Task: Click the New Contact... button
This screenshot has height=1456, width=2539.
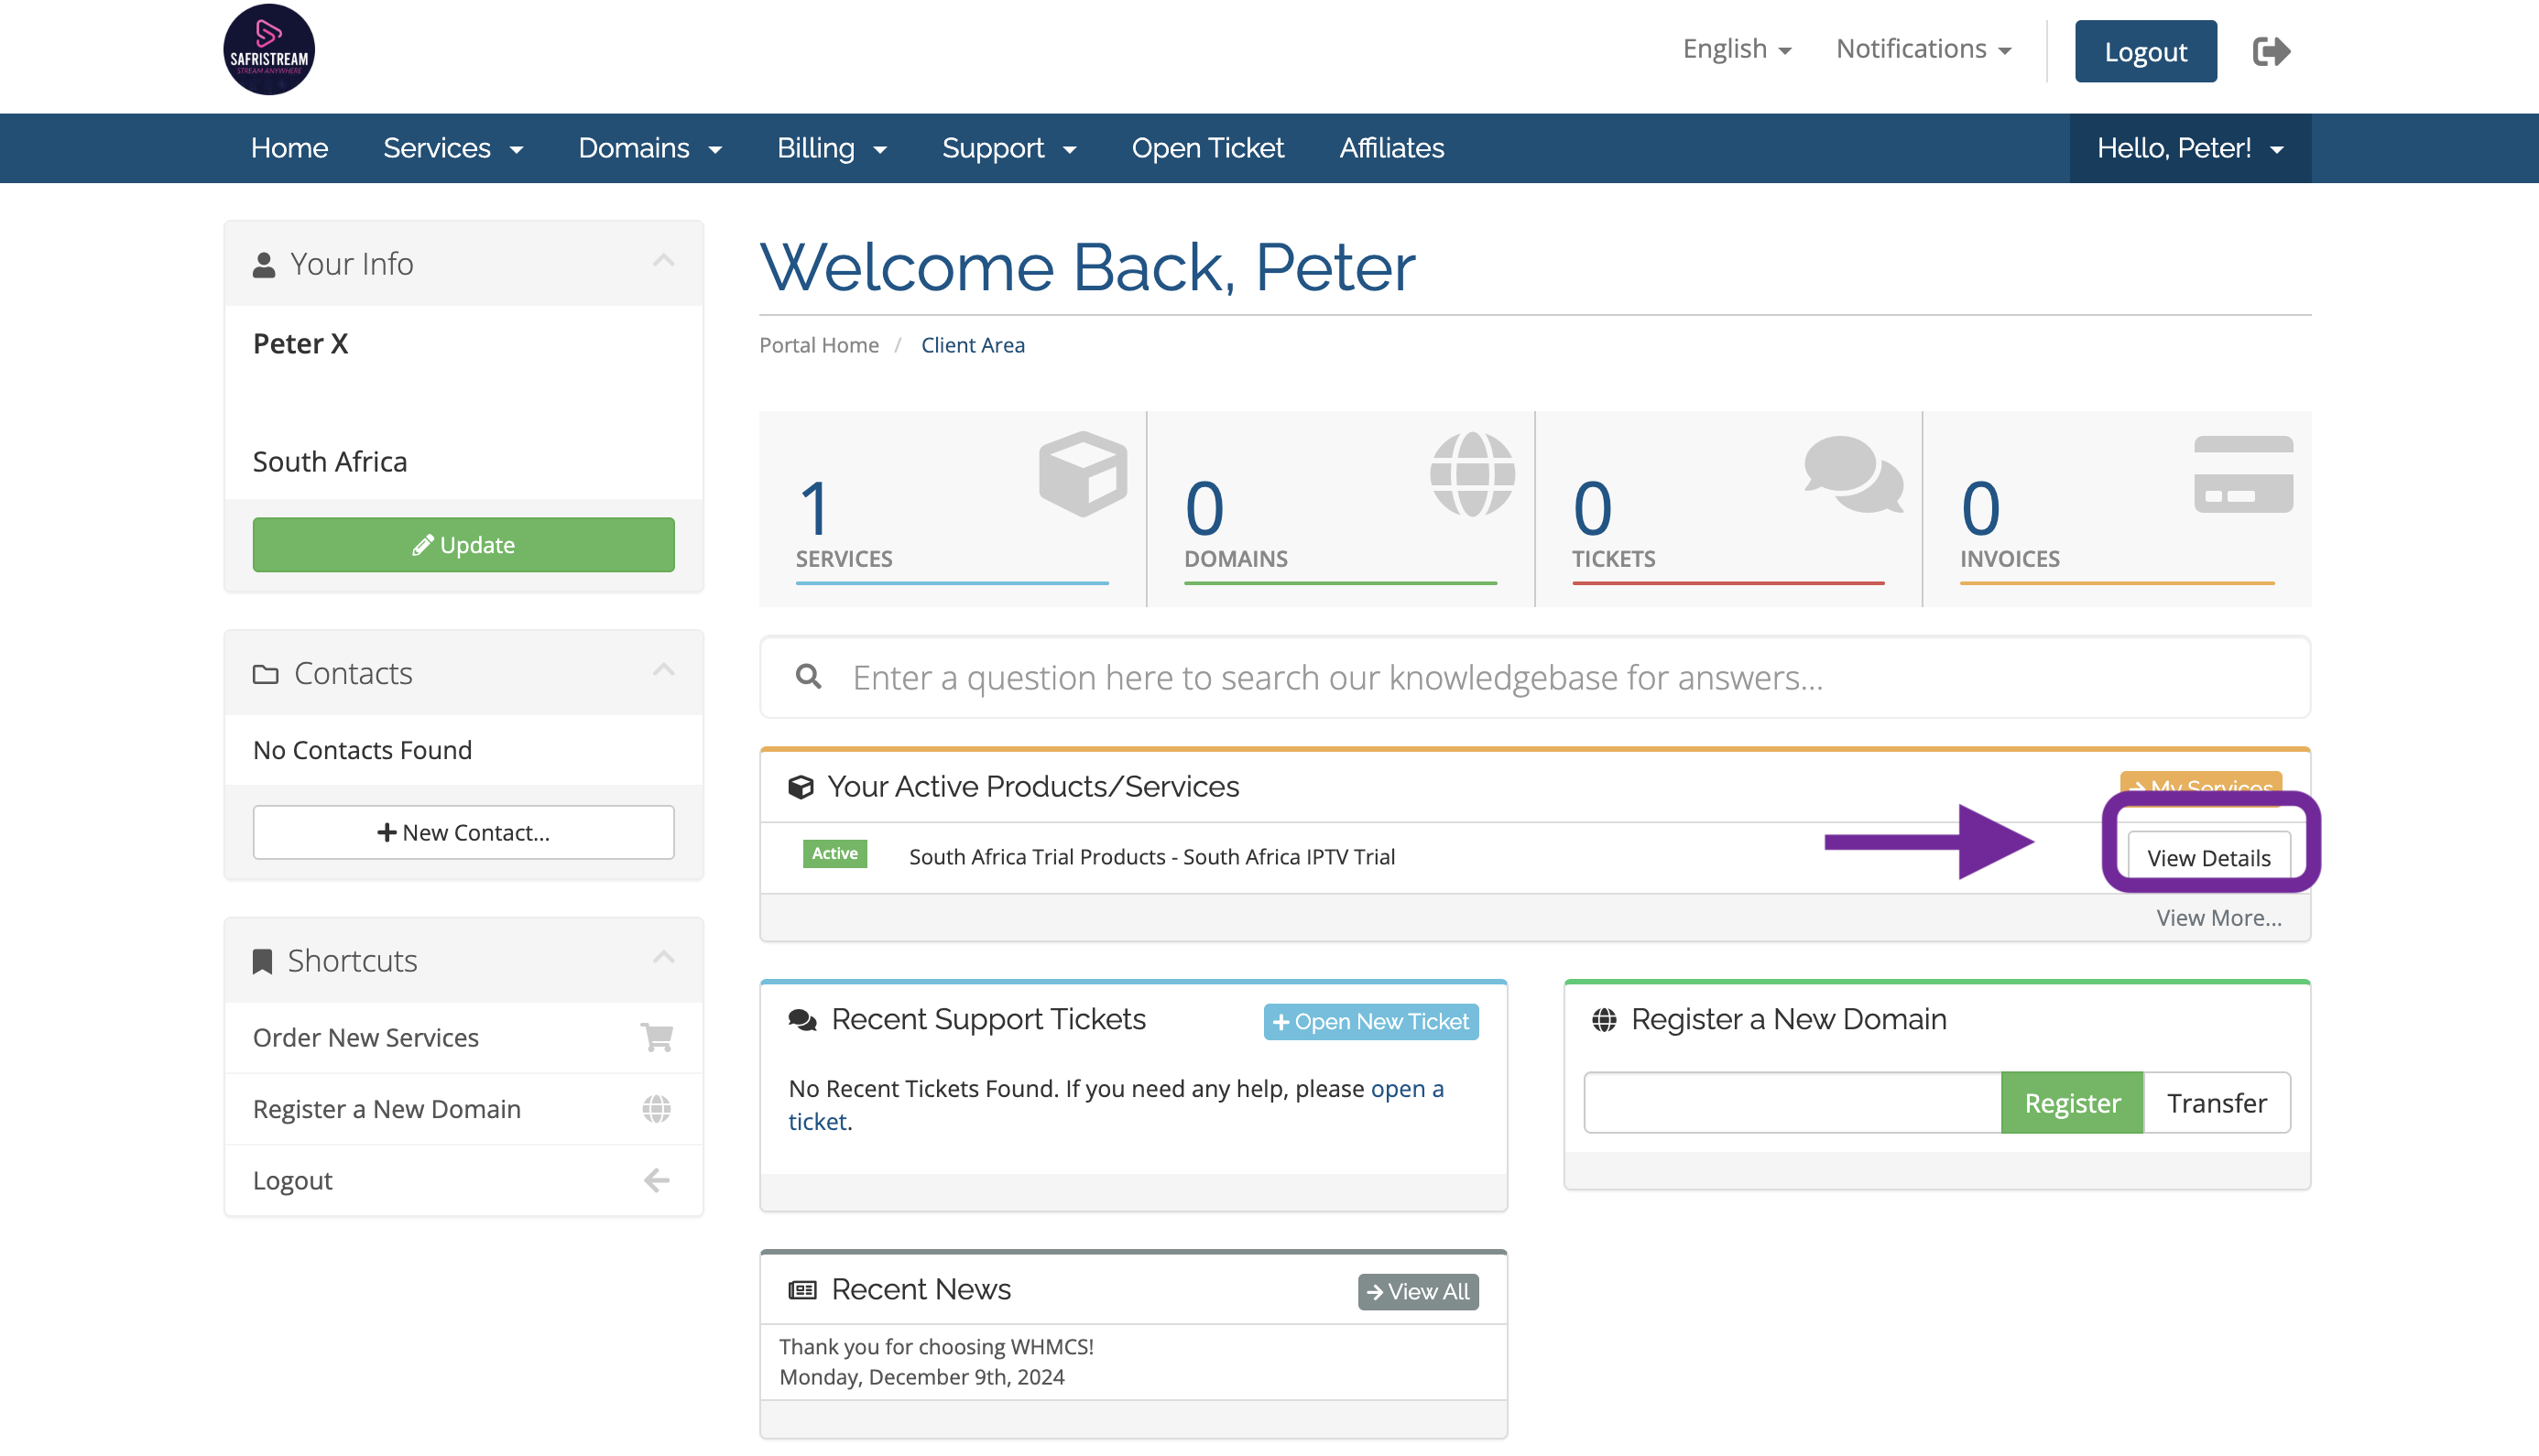Action: tap(463, 832)
